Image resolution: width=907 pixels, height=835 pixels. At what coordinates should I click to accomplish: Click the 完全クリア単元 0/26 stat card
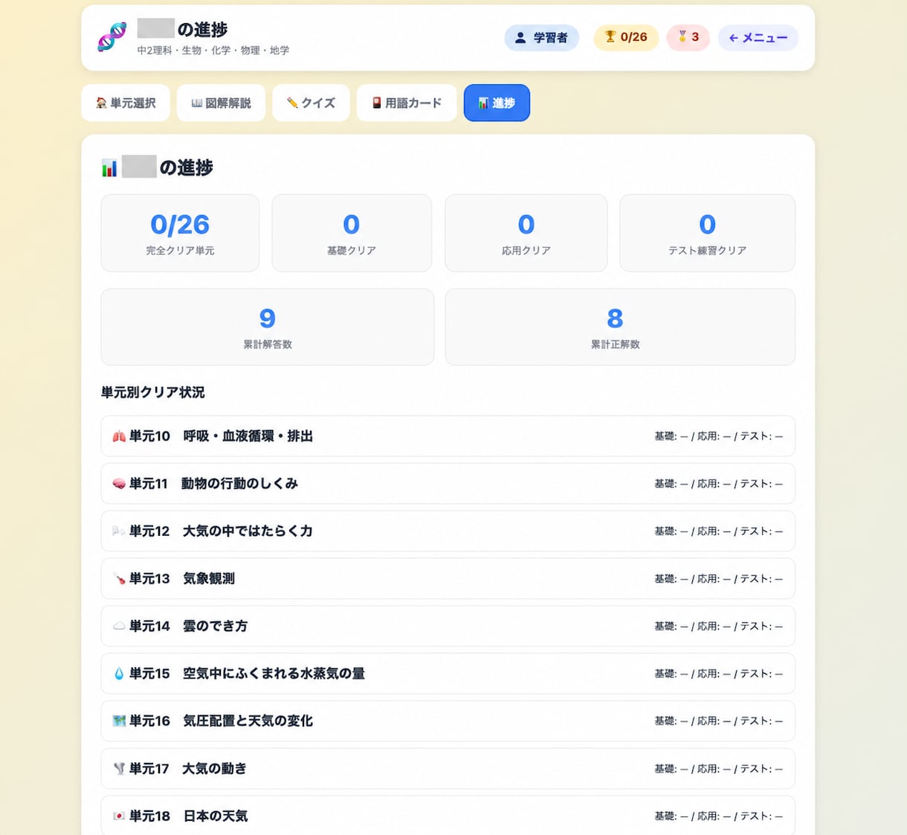click(180, 233)
